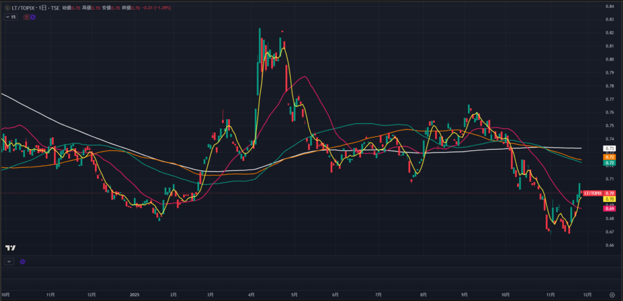The image size is (623, 301).
Task: Click the red exclamation warning icon
Action: point(26,17)
